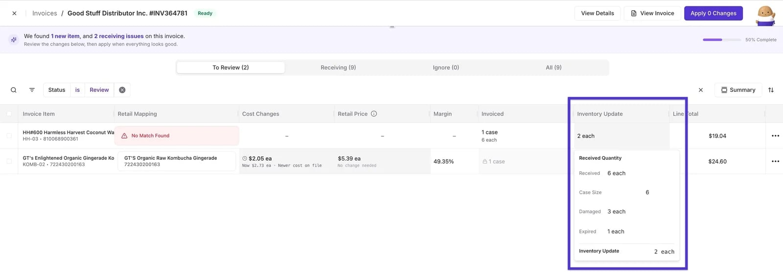Open the Summary panel button
The height and width of the screenshot is (272, 783).
738,90
